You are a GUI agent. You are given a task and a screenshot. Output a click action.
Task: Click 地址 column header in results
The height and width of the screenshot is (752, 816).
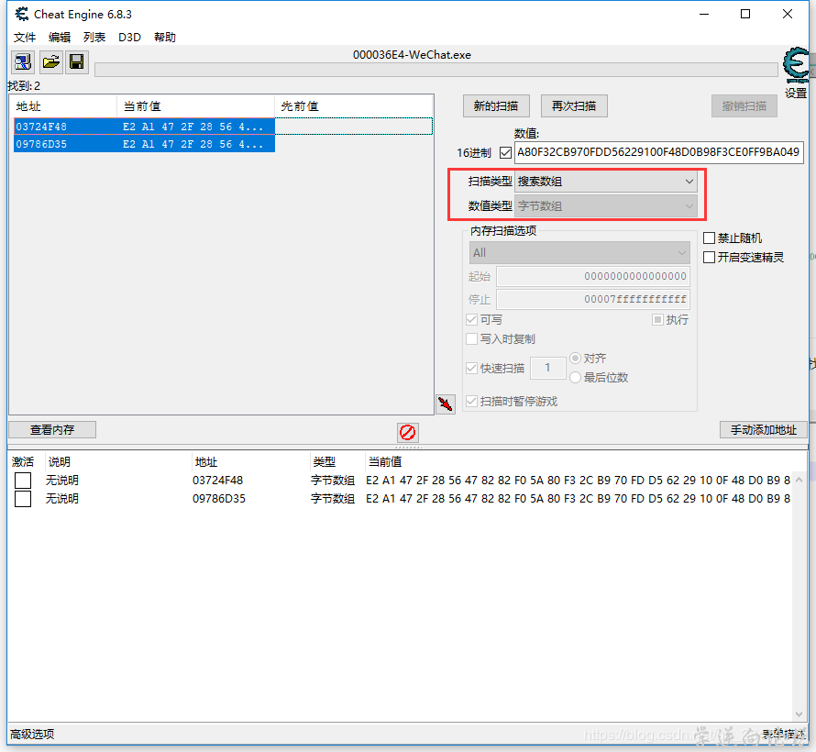[x=63, y=106]
